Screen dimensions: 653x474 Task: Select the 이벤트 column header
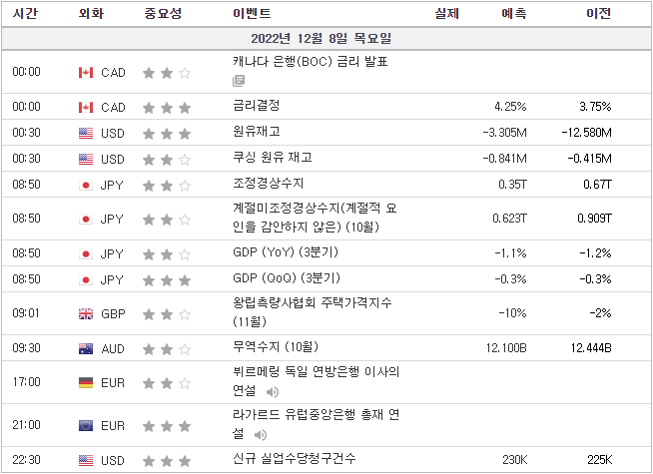coord(252,13)
